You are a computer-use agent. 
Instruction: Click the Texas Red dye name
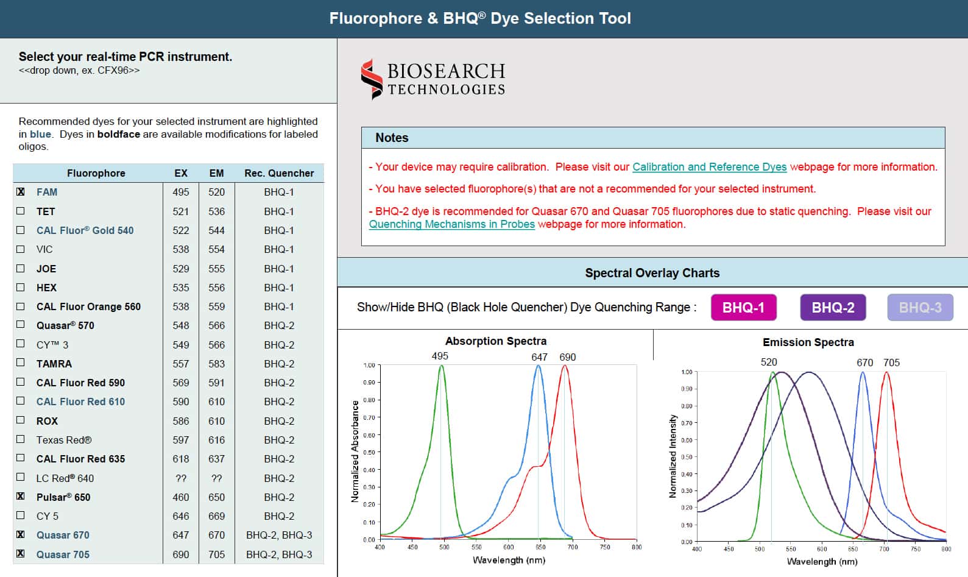tap(64, 440)
